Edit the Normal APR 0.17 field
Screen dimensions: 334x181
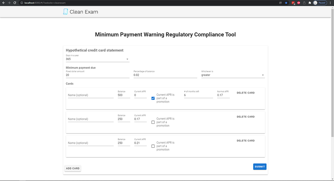click(x=223, y=95)
